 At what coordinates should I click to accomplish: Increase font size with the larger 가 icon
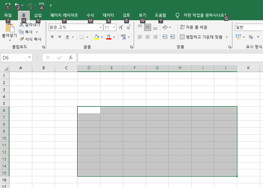[x=121, y=27]
